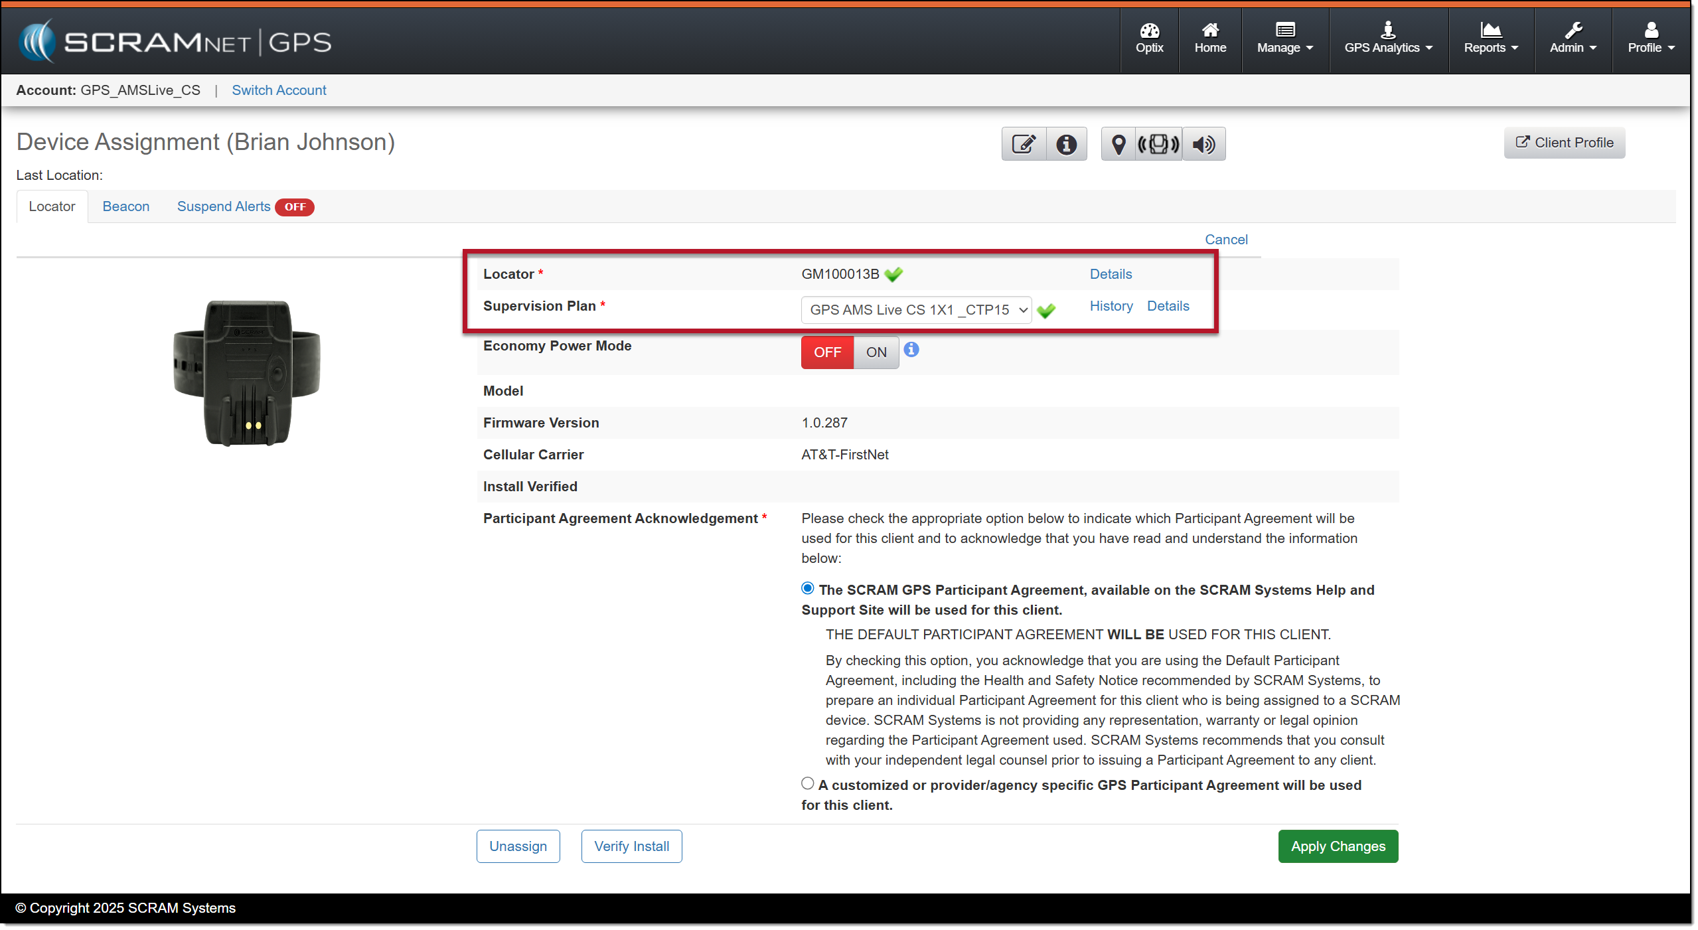
Task: Click the vibrate device icon button
Action: (x=1158, y=144)
